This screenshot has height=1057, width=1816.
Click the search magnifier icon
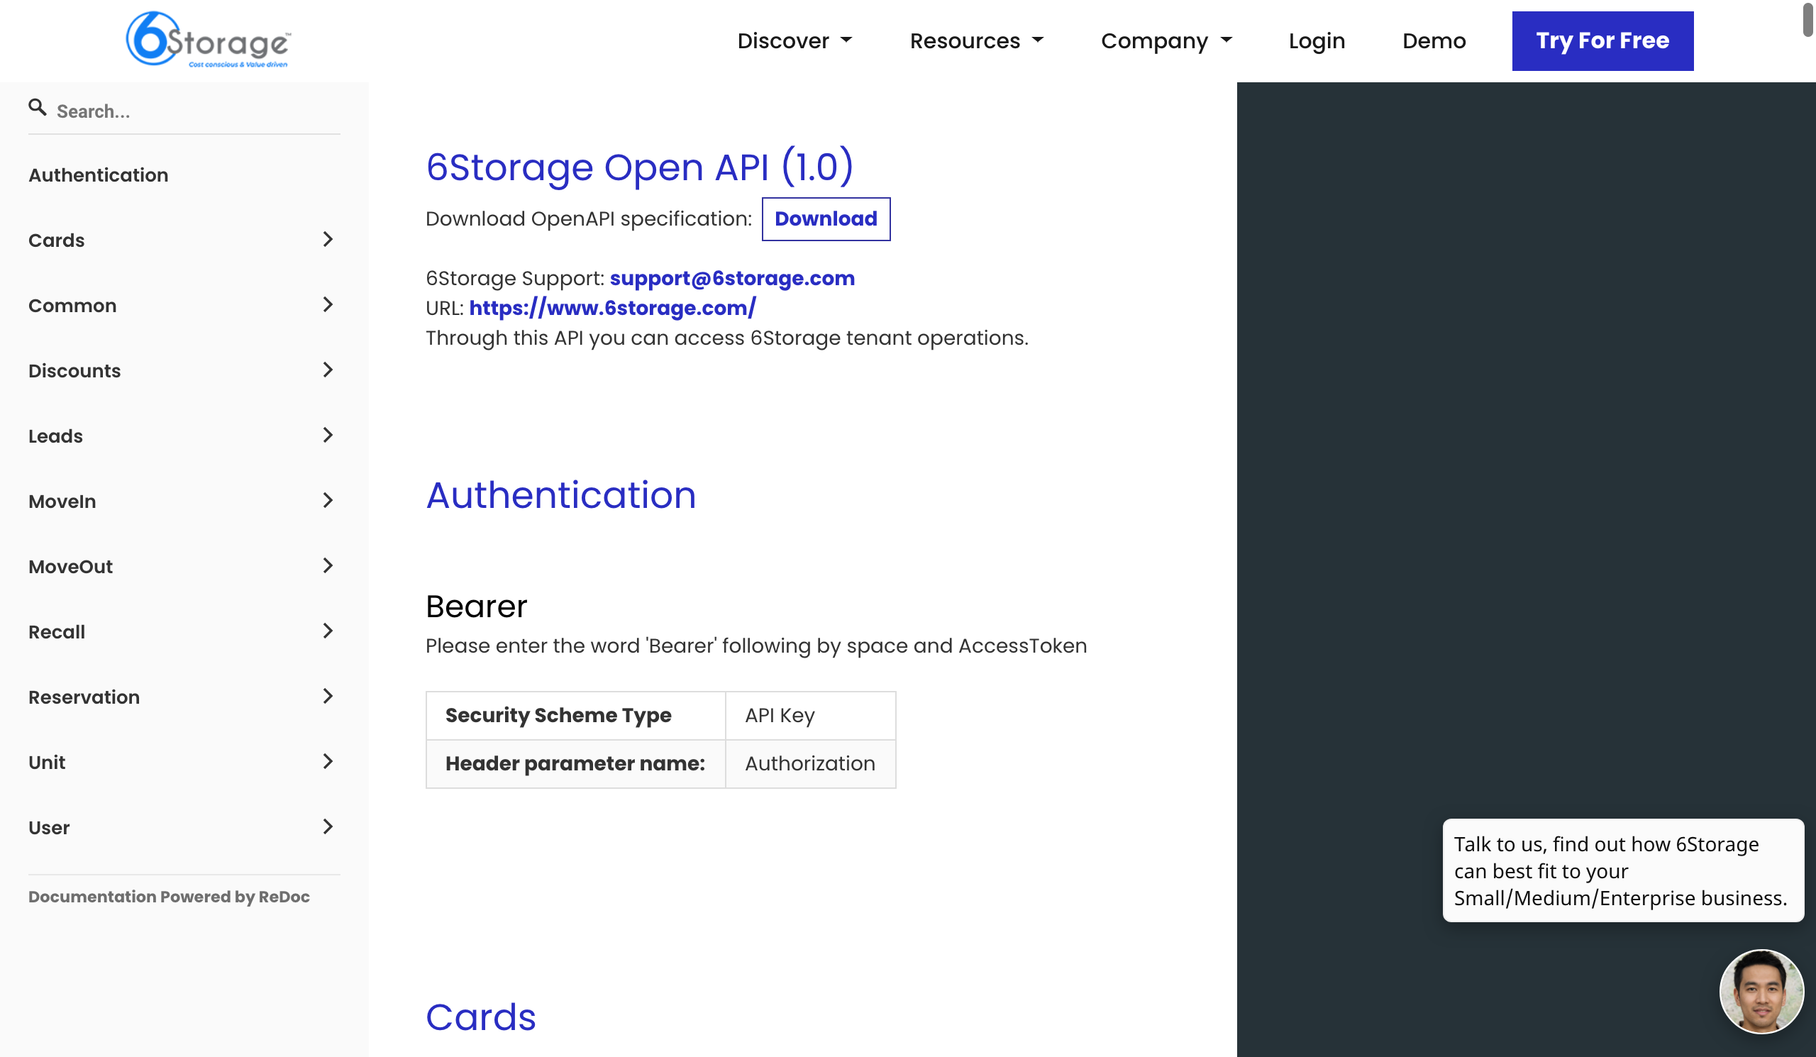pos(38,108)
